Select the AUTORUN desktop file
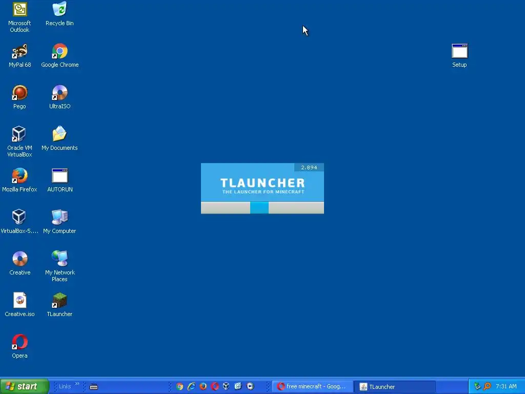The width and height of the screenshot is (525, 394). pyautogui.click(x=60, y=180)
